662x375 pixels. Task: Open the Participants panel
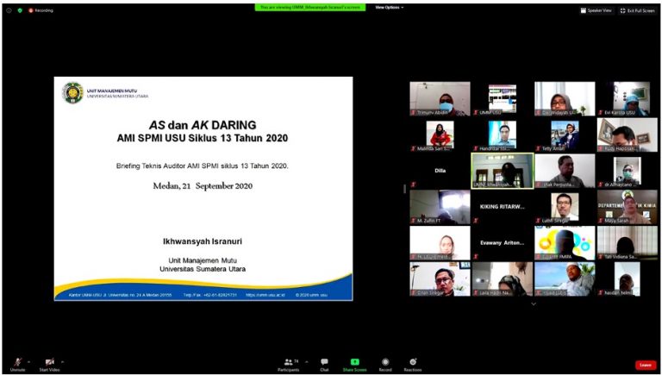tap(289, 364)
